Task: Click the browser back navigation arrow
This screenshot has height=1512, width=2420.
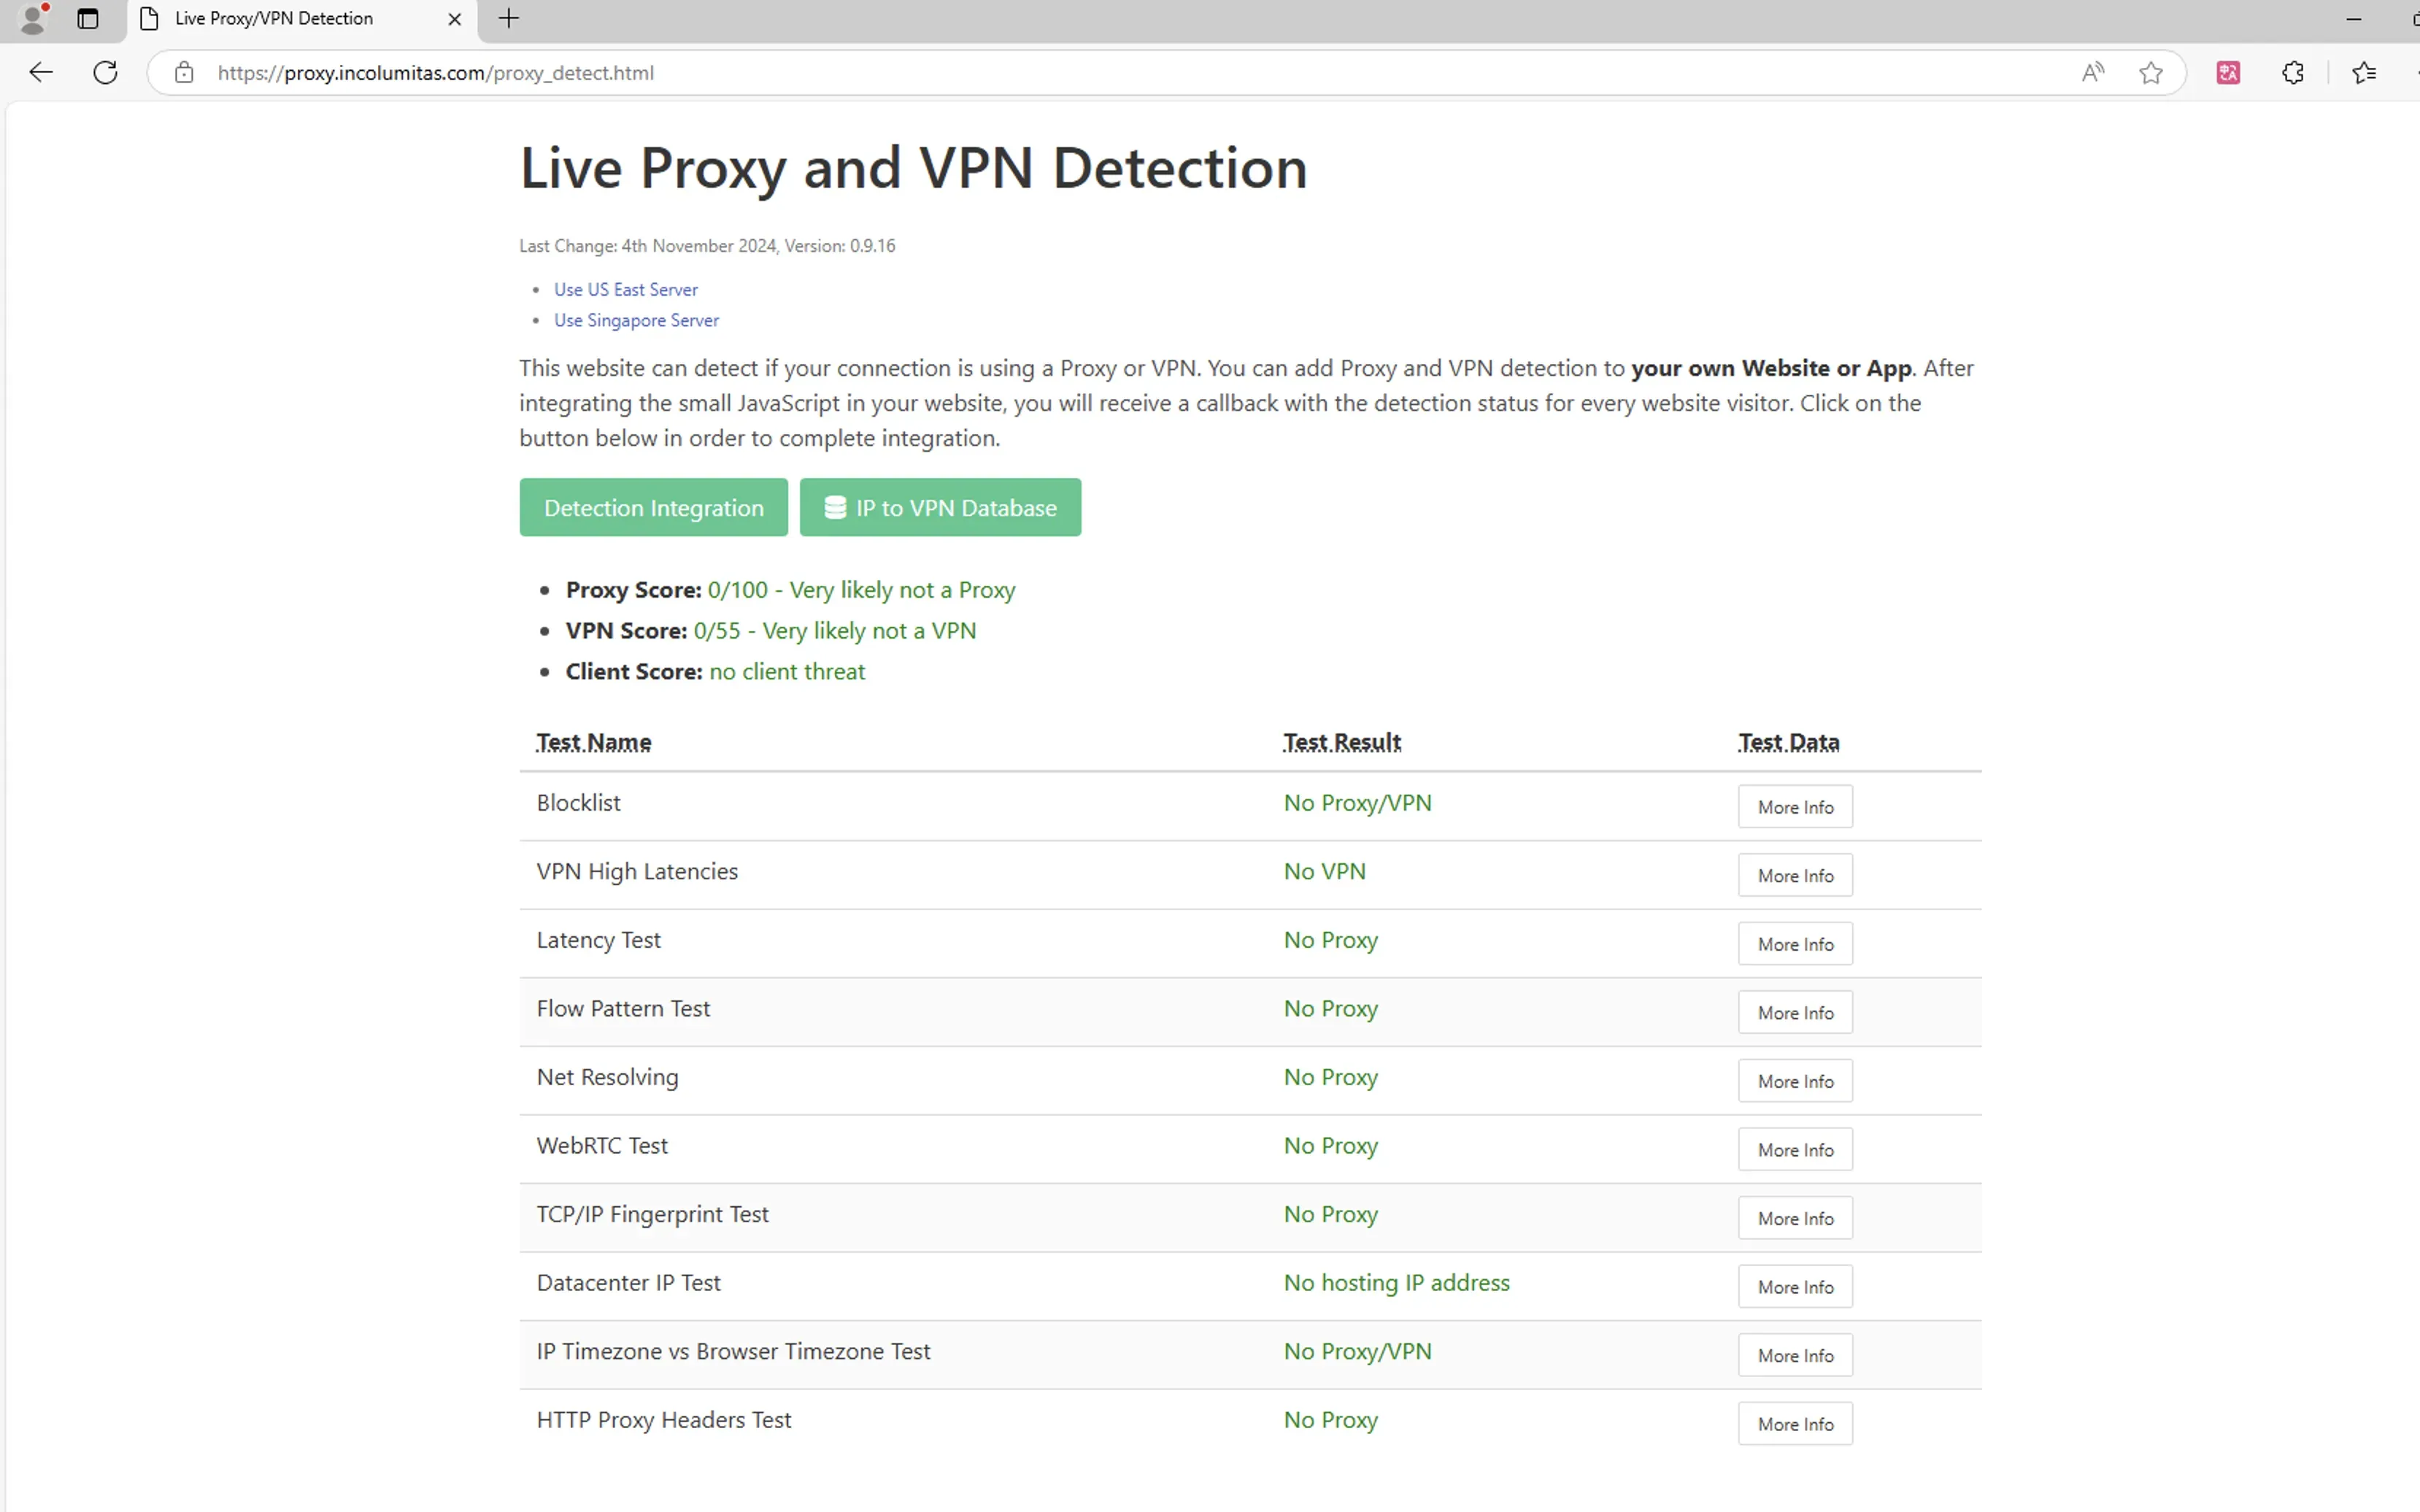Action: pos(39,72)
